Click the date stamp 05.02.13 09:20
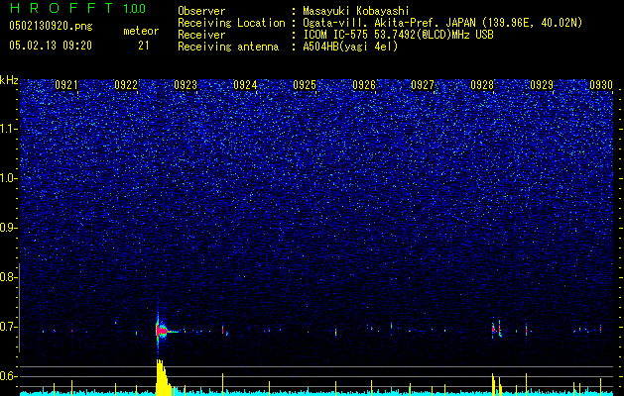Screen dimensions: 624x396 [x=51, y=46]
